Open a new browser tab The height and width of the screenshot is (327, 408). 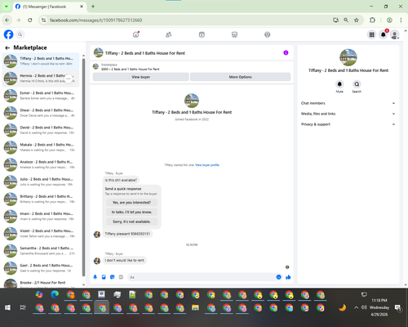[93, 7]
